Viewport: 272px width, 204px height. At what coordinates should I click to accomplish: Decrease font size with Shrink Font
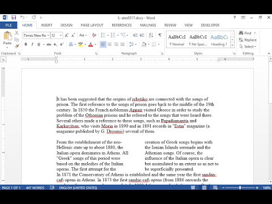73,35
